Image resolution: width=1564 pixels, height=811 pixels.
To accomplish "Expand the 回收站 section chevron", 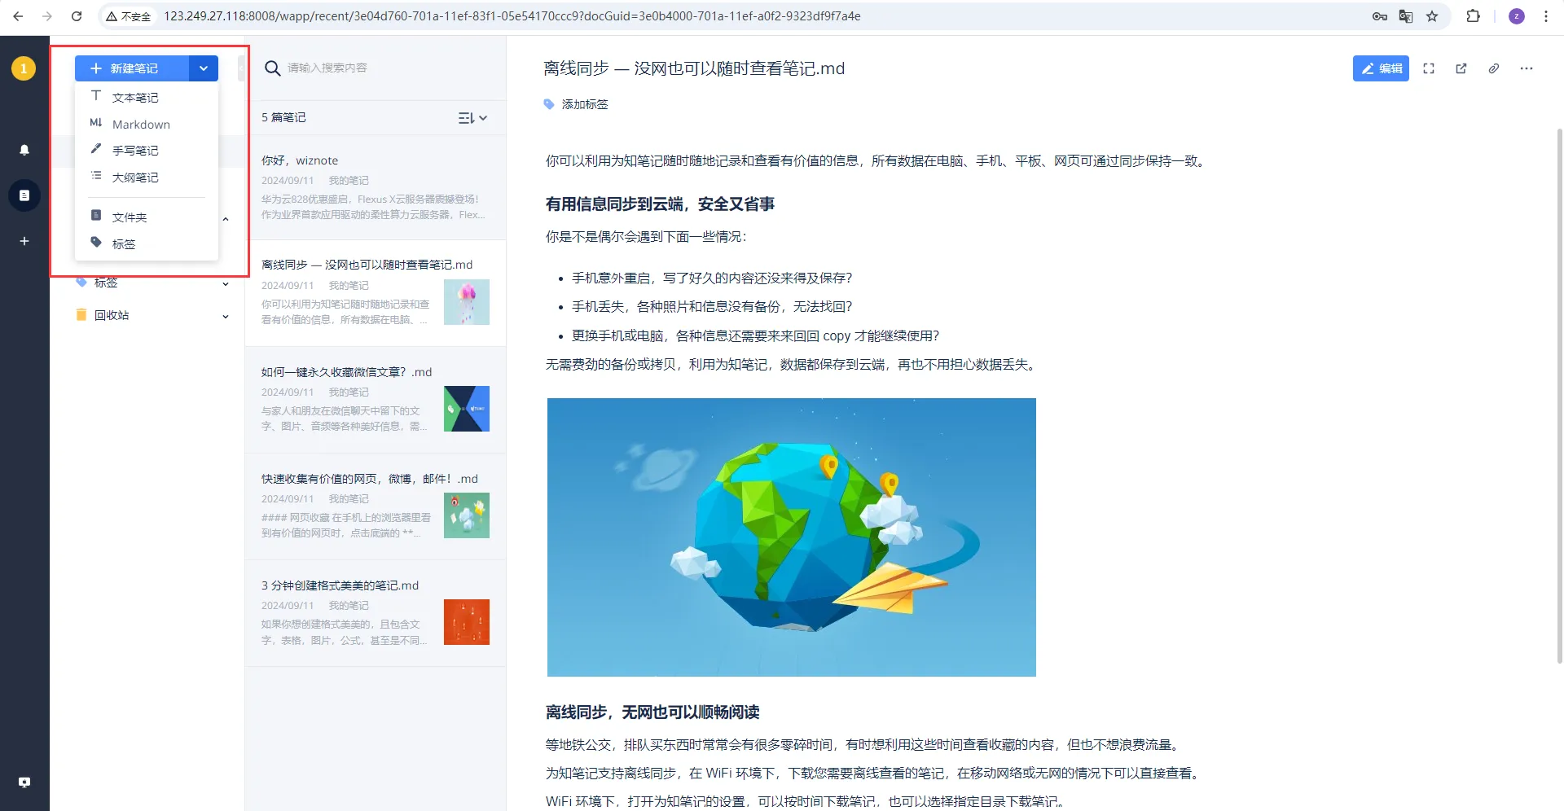I will pyautogui.click(x=226, y=317).
